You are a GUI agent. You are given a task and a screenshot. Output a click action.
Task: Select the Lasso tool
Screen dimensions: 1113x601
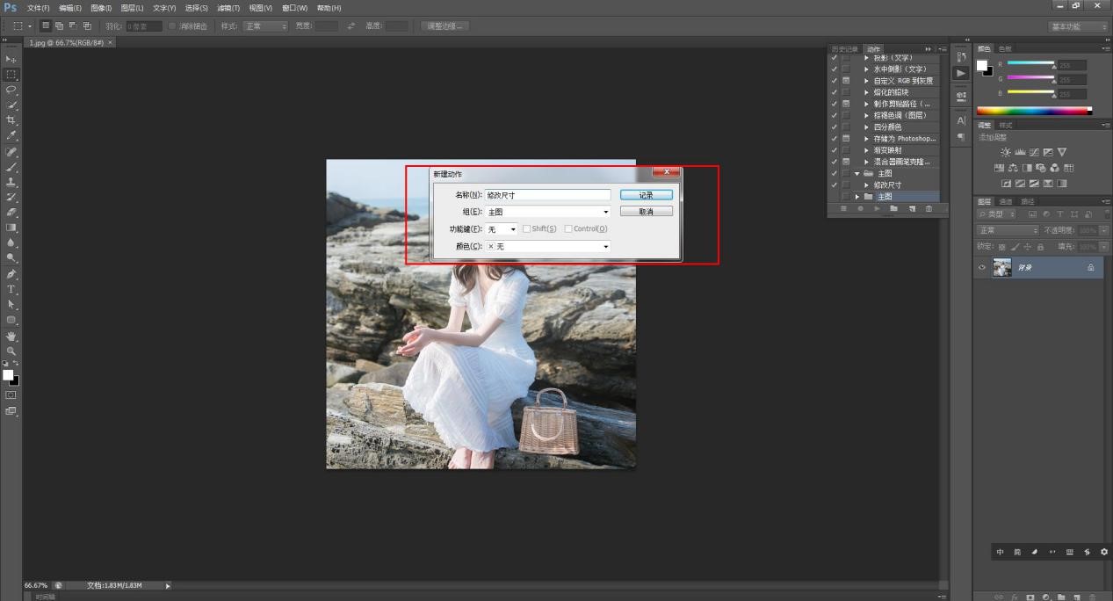click(x=11, y=90)
